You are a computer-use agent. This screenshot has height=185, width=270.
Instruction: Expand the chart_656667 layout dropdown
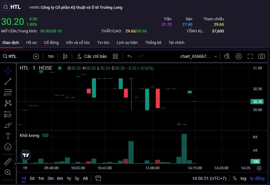(x=216, y=56)
